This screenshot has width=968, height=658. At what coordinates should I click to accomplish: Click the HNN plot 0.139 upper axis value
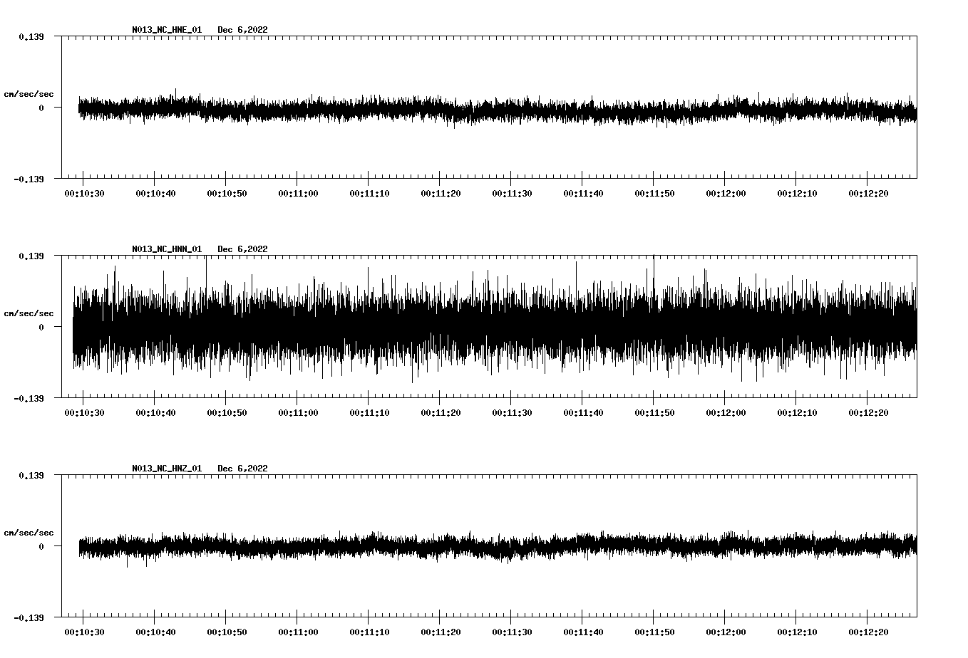(31, 256)
